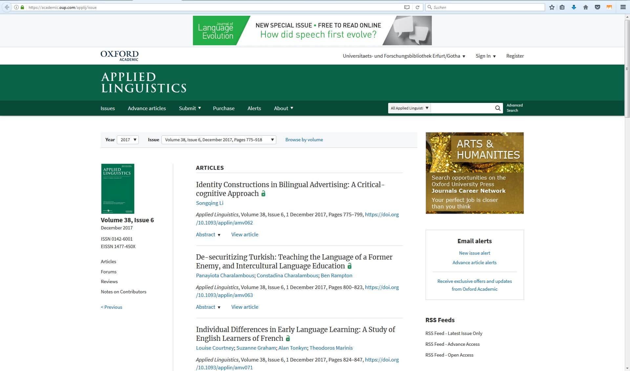Viewport: 630px width, 371px height.
Task: Open the Issues nav item
Action: point(108,108)
